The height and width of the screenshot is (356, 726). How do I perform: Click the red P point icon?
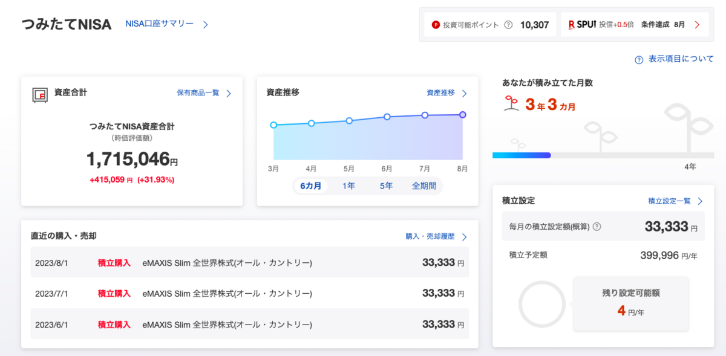click(x=436, y=25)
